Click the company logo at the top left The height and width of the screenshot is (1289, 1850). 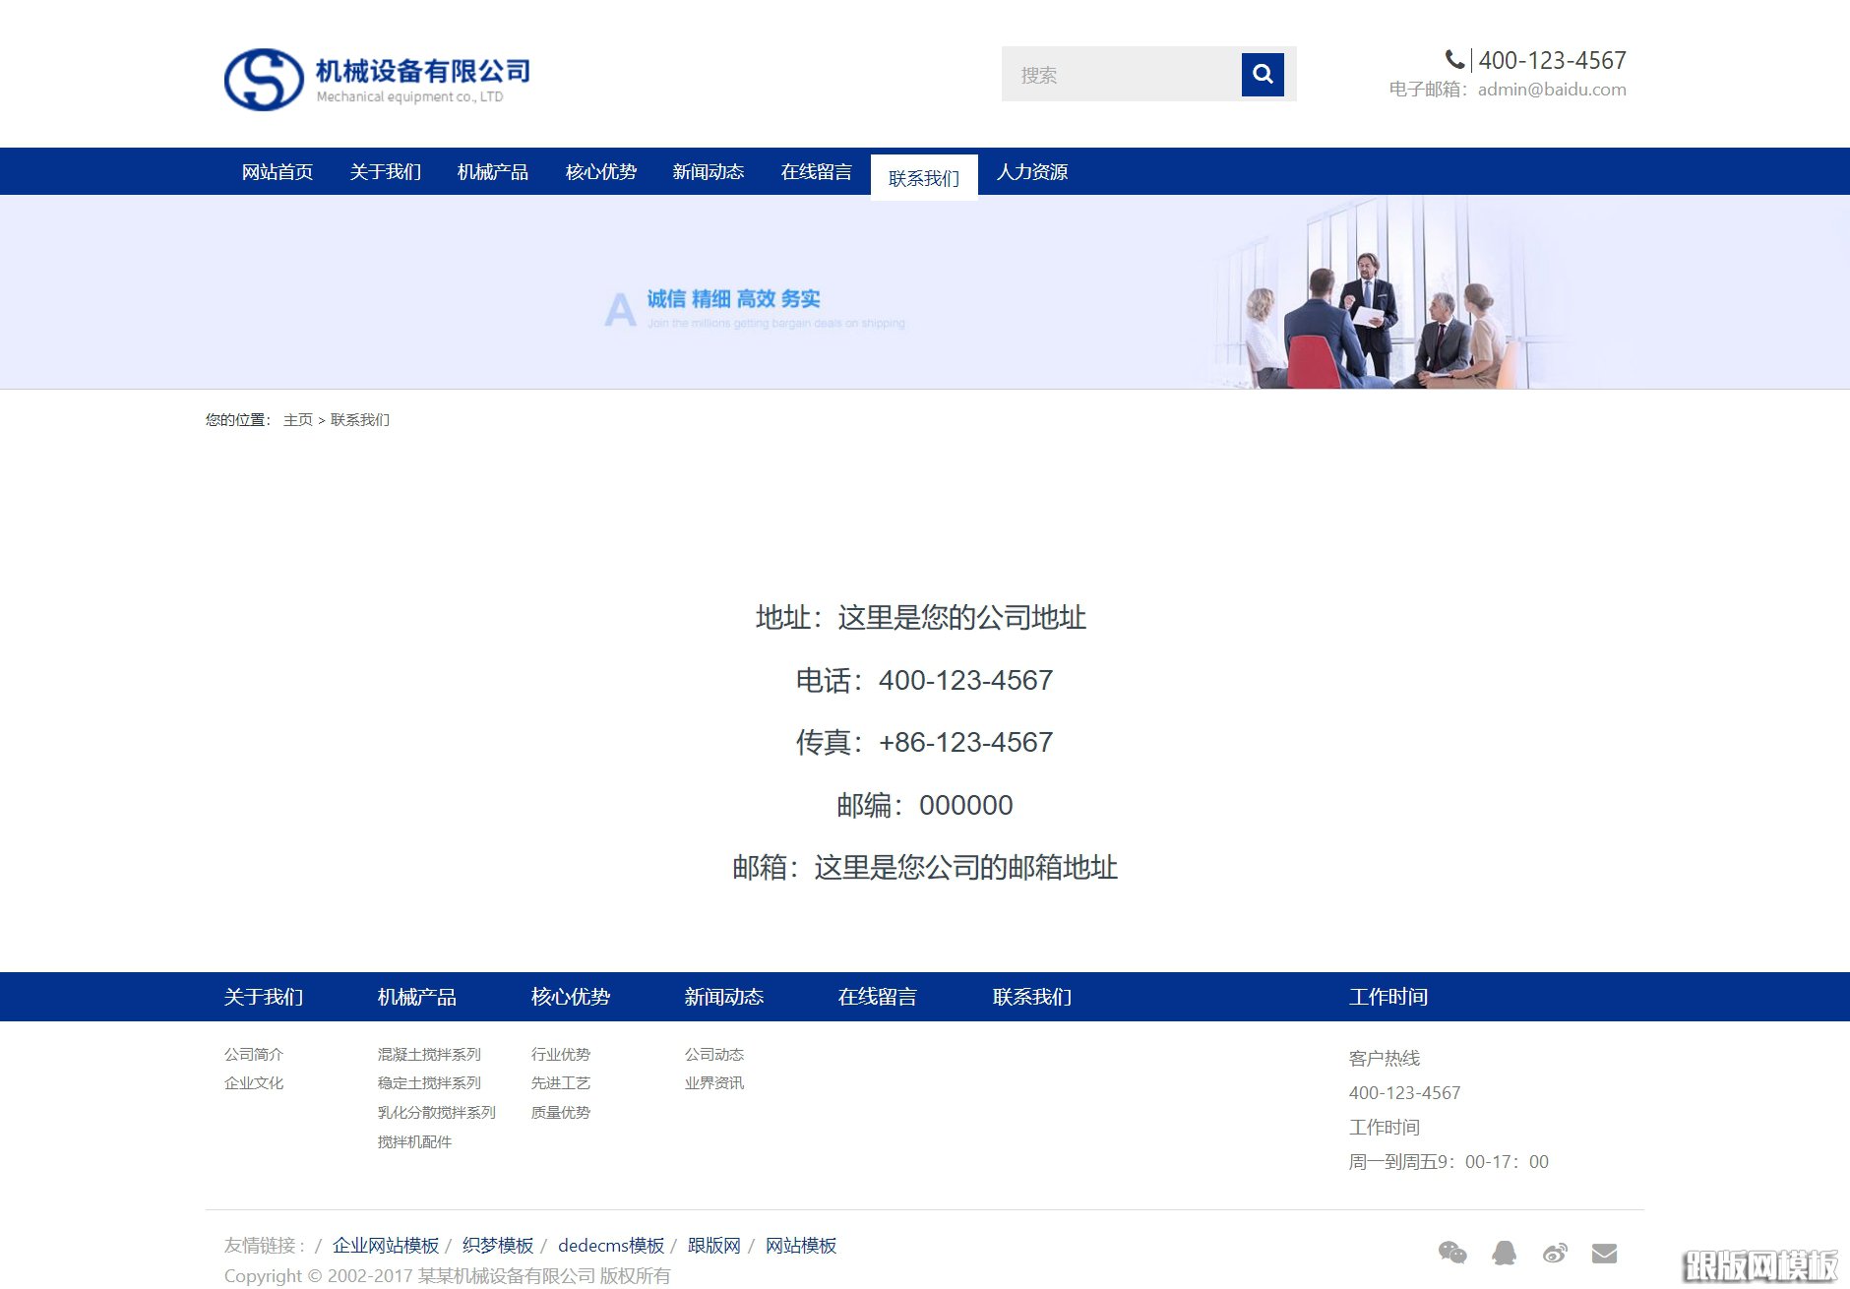pyautogui.click(x=266, y=79)
